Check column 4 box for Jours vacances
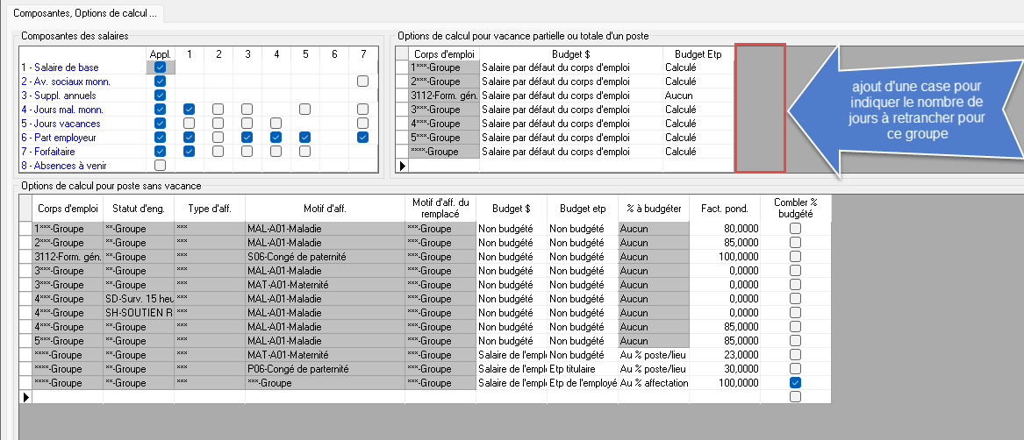Image resolution: width=1024 pixels, height=440 pixels. pyautogui.click(x=276, y=124)
